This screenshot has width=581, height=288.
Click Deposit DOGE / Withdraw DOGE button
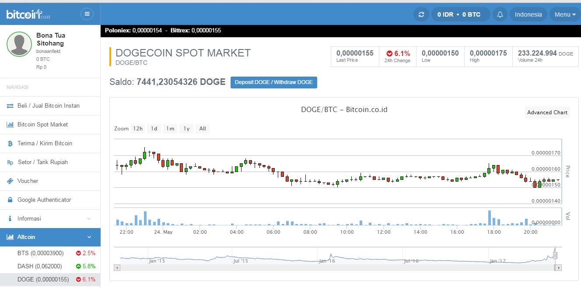coord(274,82)
